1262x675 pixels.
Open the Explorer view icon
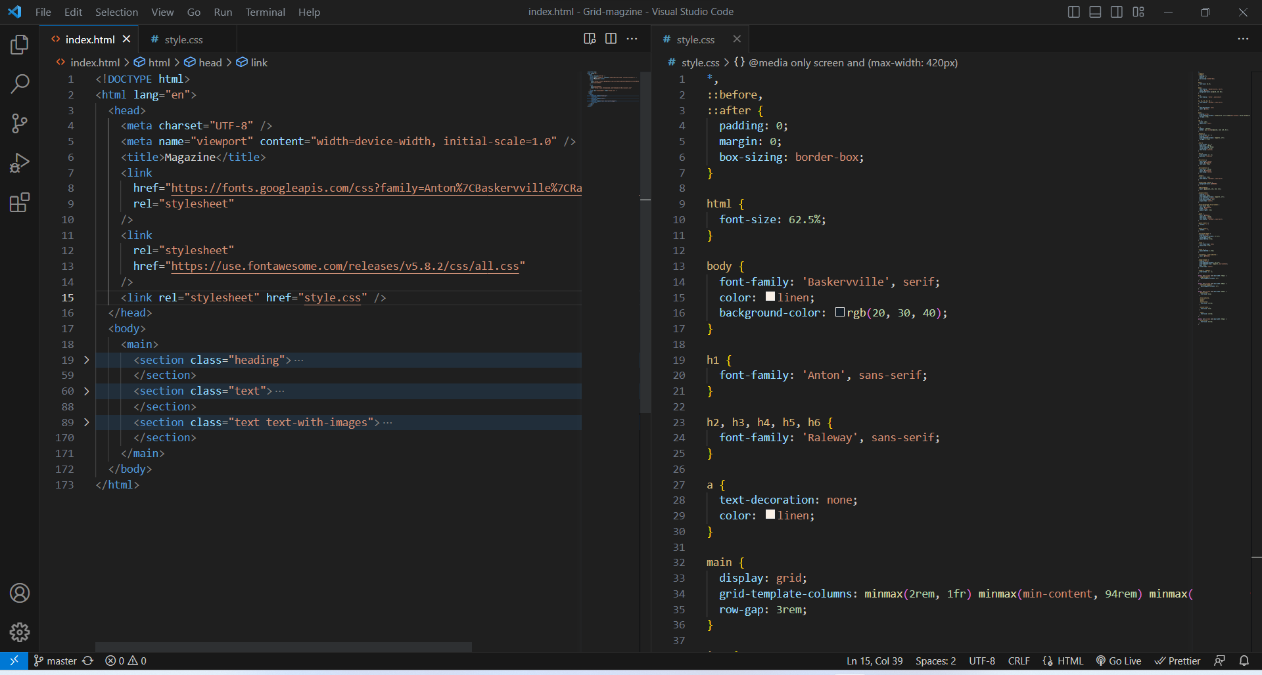click(19, 44)
